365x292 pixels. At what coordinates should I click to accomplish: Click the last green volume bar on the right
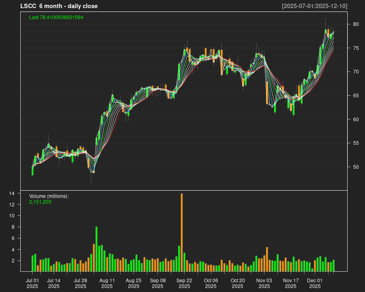[x=333, y=266]
